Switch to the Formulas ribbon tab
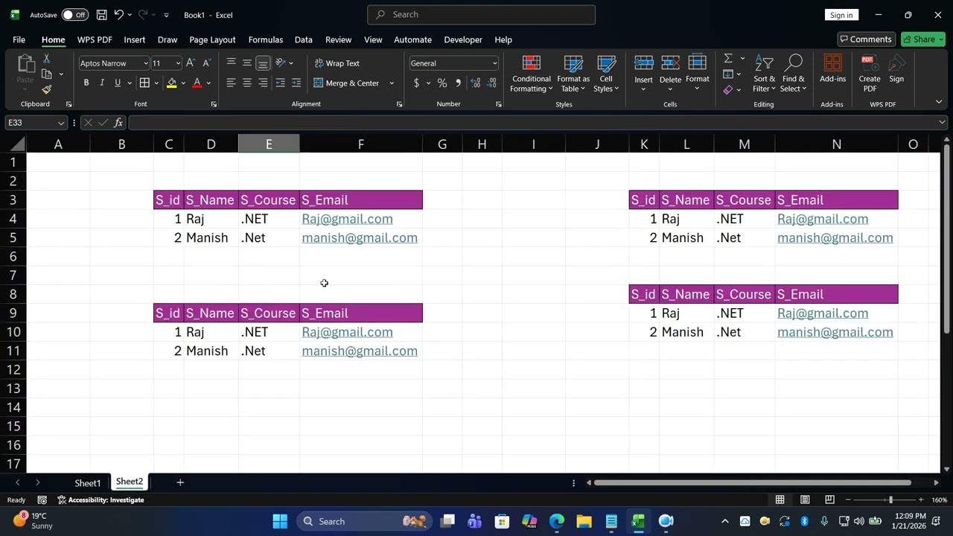Screen dimensions: 953x536 [266, 39]
